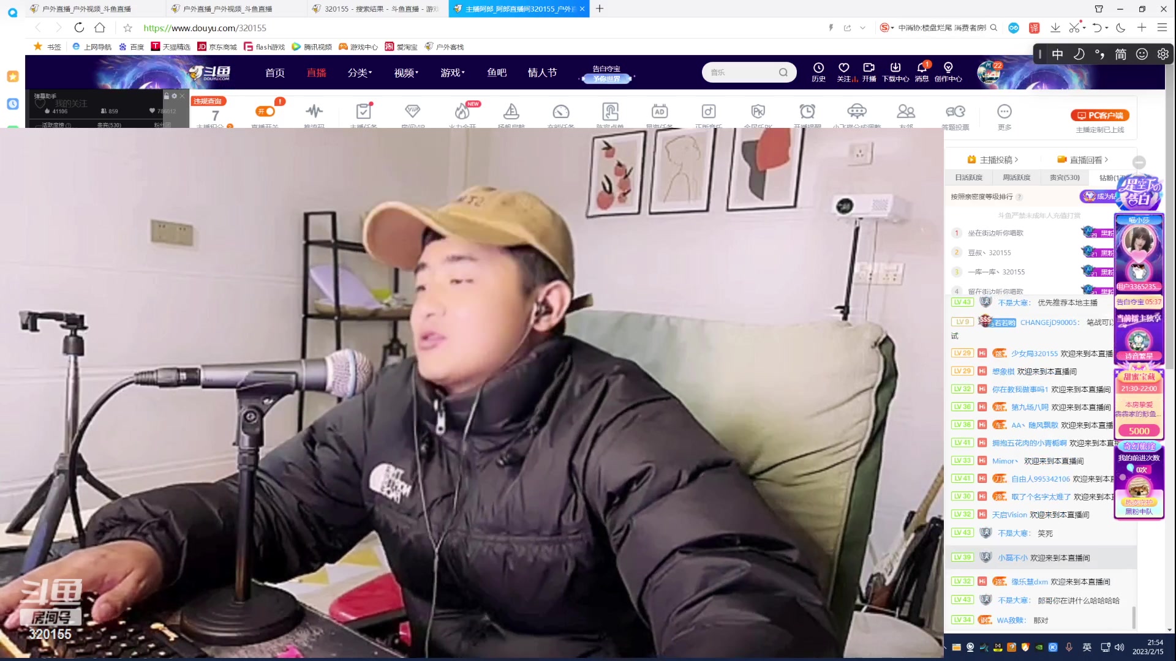Click the UFO flying saucer icon

[857, 111]
